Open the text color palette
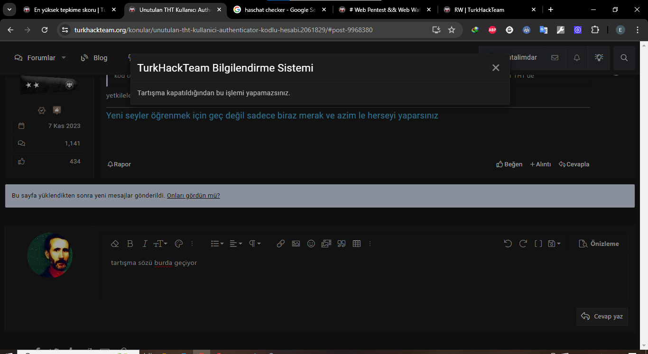Viewport: 648px width, 354px height. 179,244
